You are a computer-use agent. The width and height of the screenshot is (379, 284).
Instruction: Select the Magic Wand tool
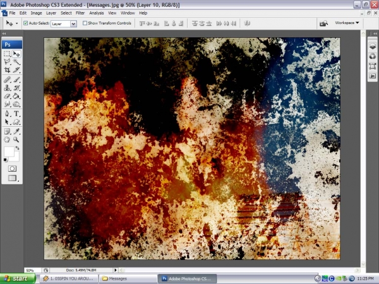(x=16, y=62)
